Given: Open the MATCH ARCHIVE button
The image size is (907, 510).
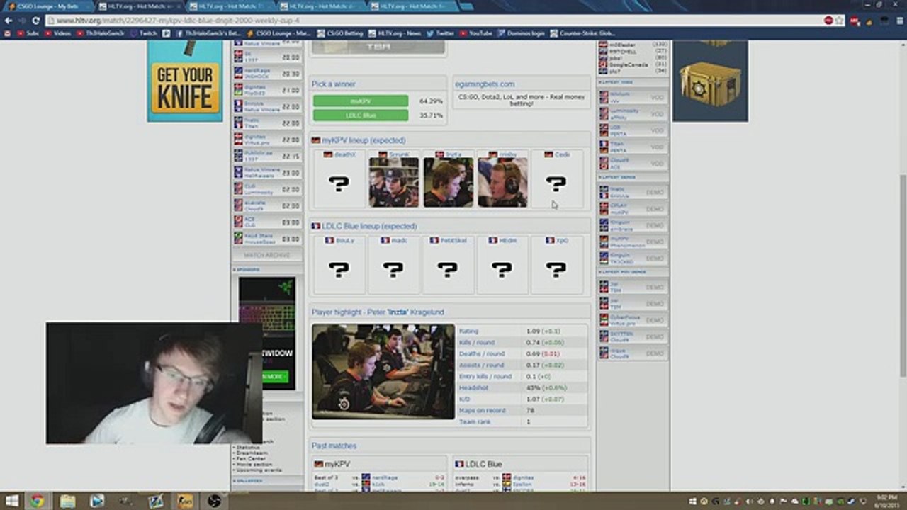Looking at the screenshot, I should point(266,255).
